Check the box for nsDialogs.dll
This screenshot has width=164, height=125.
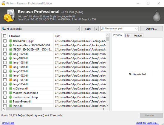[5, 88]
